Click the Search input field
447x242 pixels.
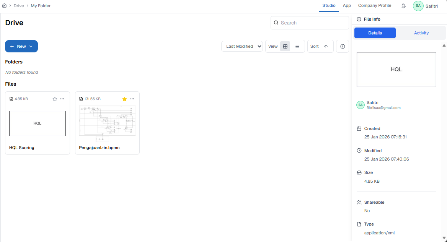(312, 23)
